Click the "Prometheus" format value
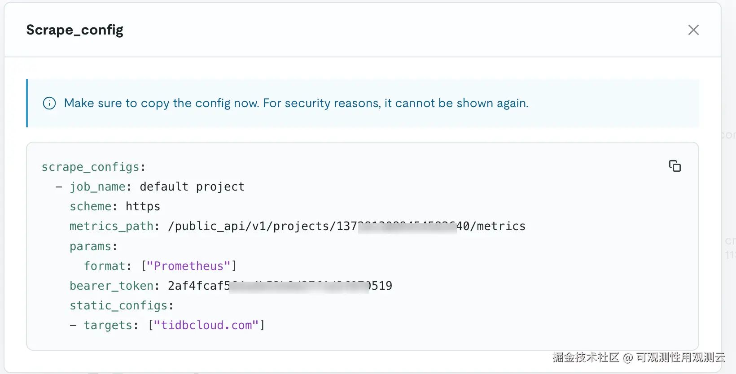The height and width of the screenshot is (374, 736). click(x=188, y=266)
